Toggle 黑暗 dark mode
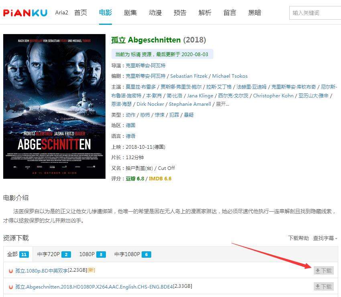 tap(254, 12)
